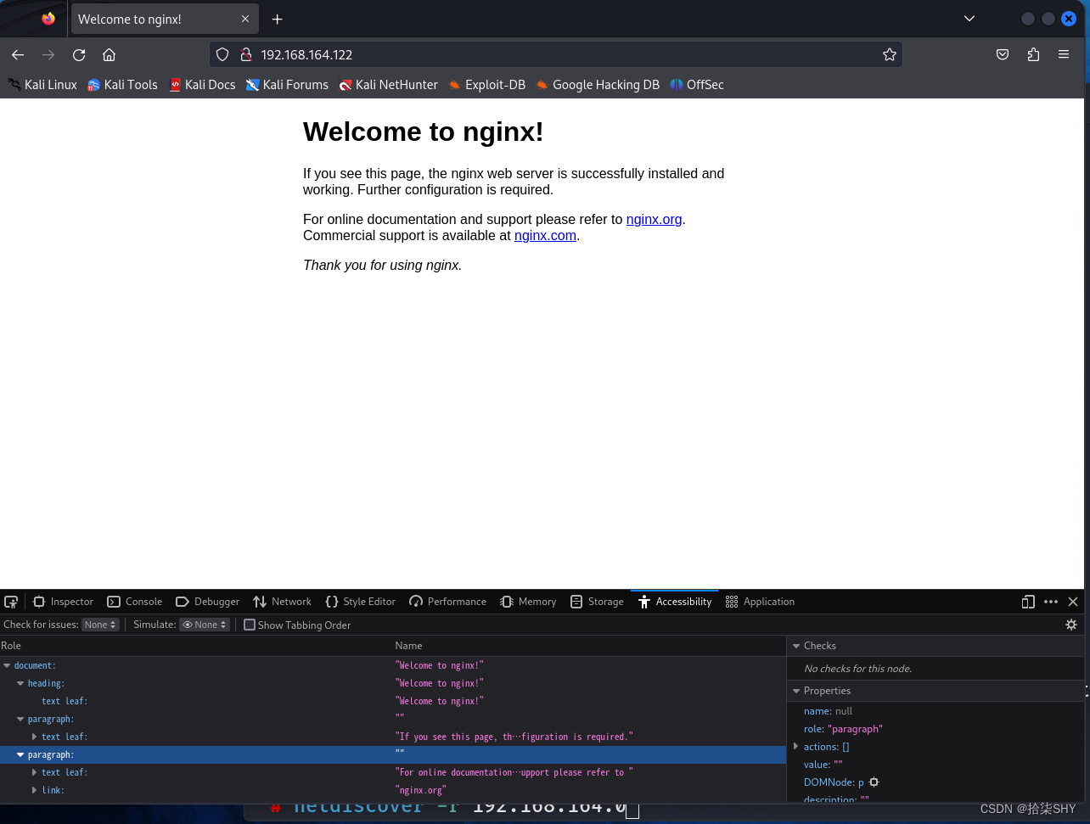1090x824 pixels.
Task: Follow the nginx.com link on the page
Action: pyautogui.click(x=545, y=236)
